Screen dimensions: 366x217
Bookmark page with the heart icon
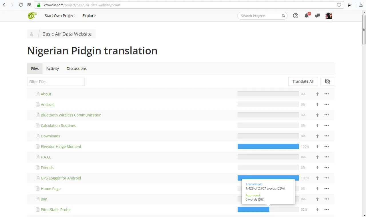point(339,5)
